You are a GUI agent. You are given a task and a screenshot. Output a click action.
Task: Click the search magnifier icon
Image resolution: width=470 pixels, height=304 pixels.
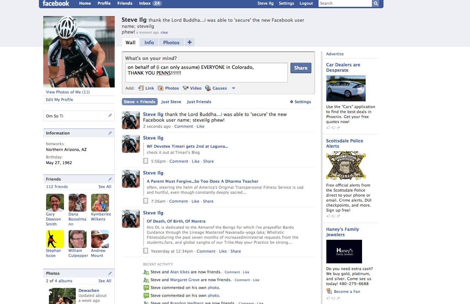pyautogui.click(x=376, y=4)
